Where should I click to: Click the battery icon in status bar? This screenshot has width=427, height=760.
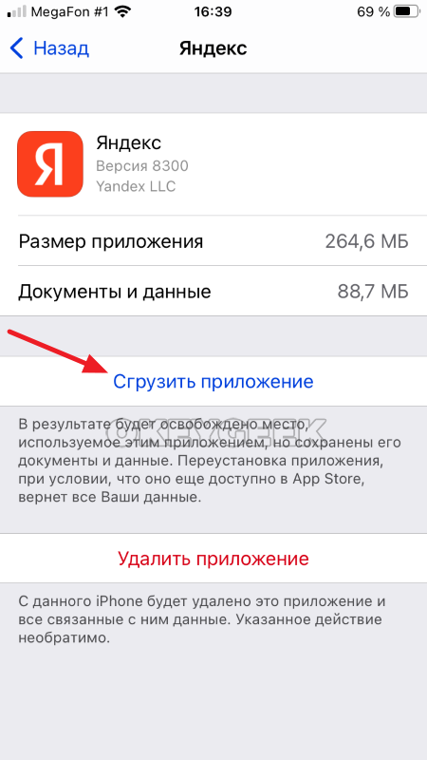[x=406, y=11]
